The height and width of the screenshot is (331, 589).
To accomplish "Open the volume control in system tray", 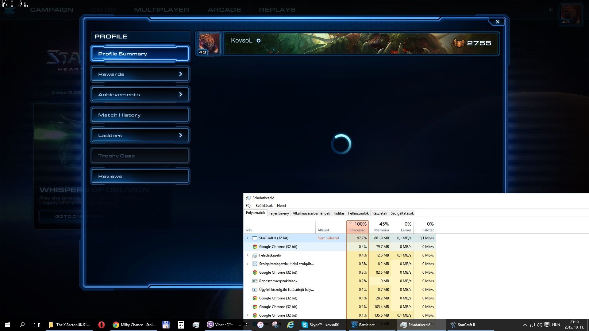I will pos(539,325).
